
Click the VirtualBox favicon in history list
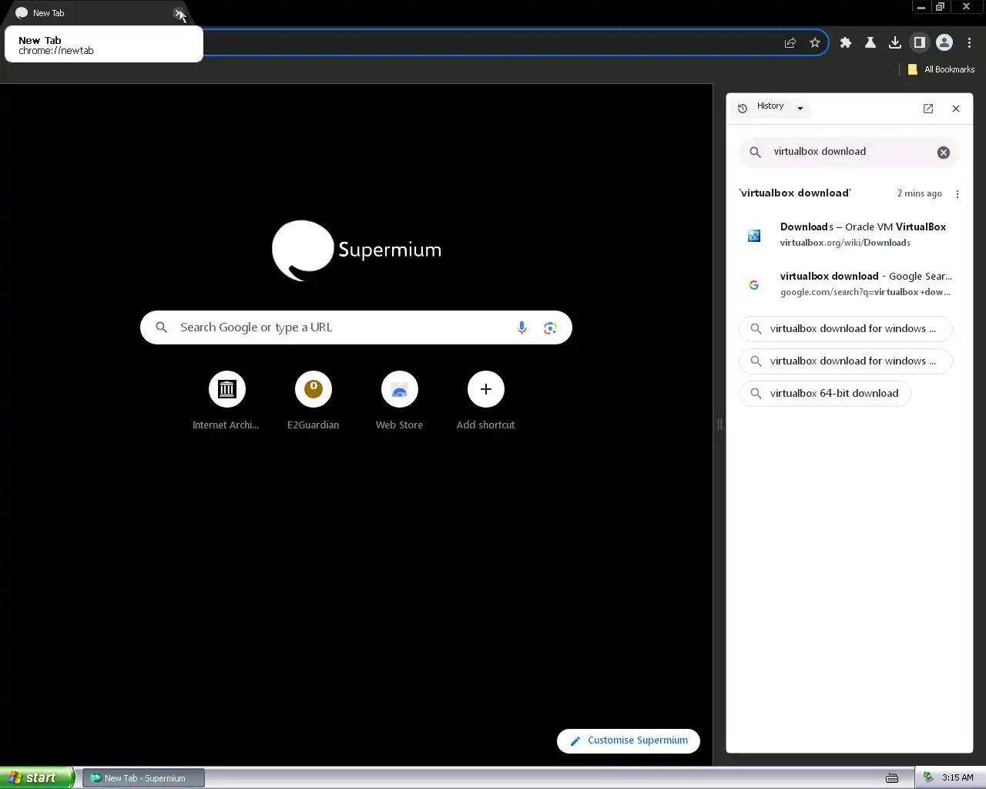pyautogui.click(x=754, y=236)
